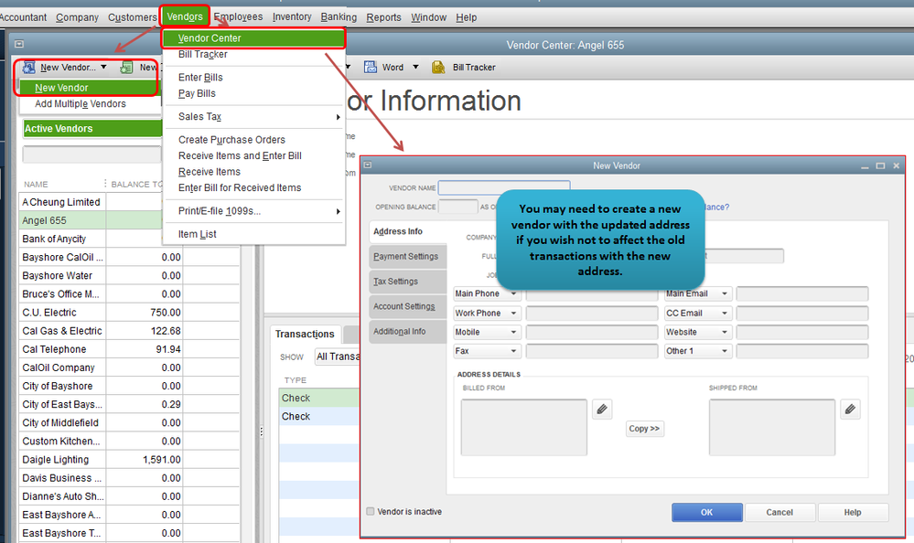Open the Help menu

467,17
